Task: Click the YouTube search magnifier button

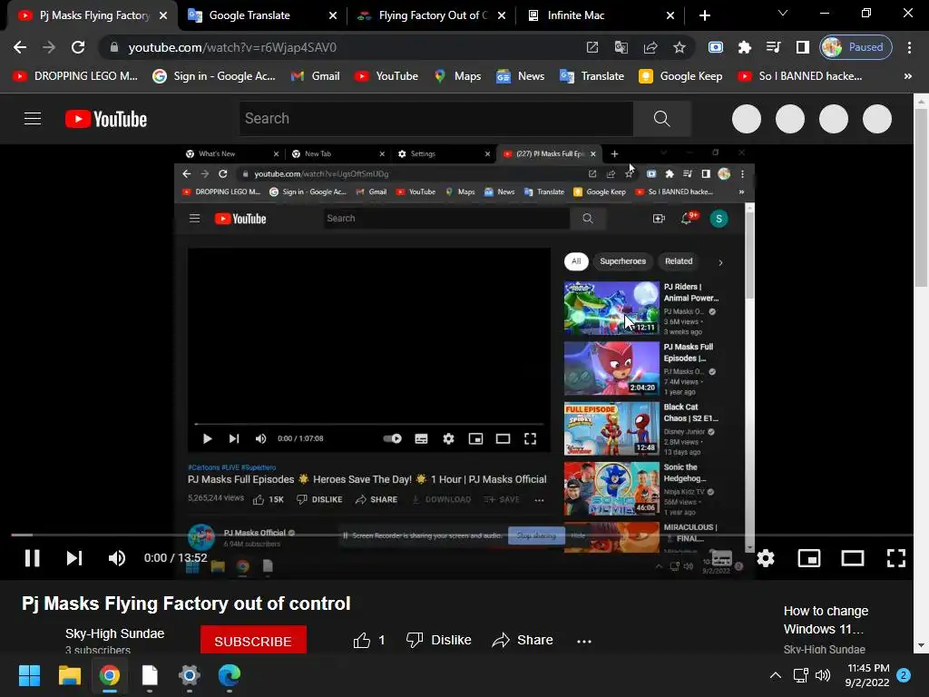Action: click(x=661, y=119)
